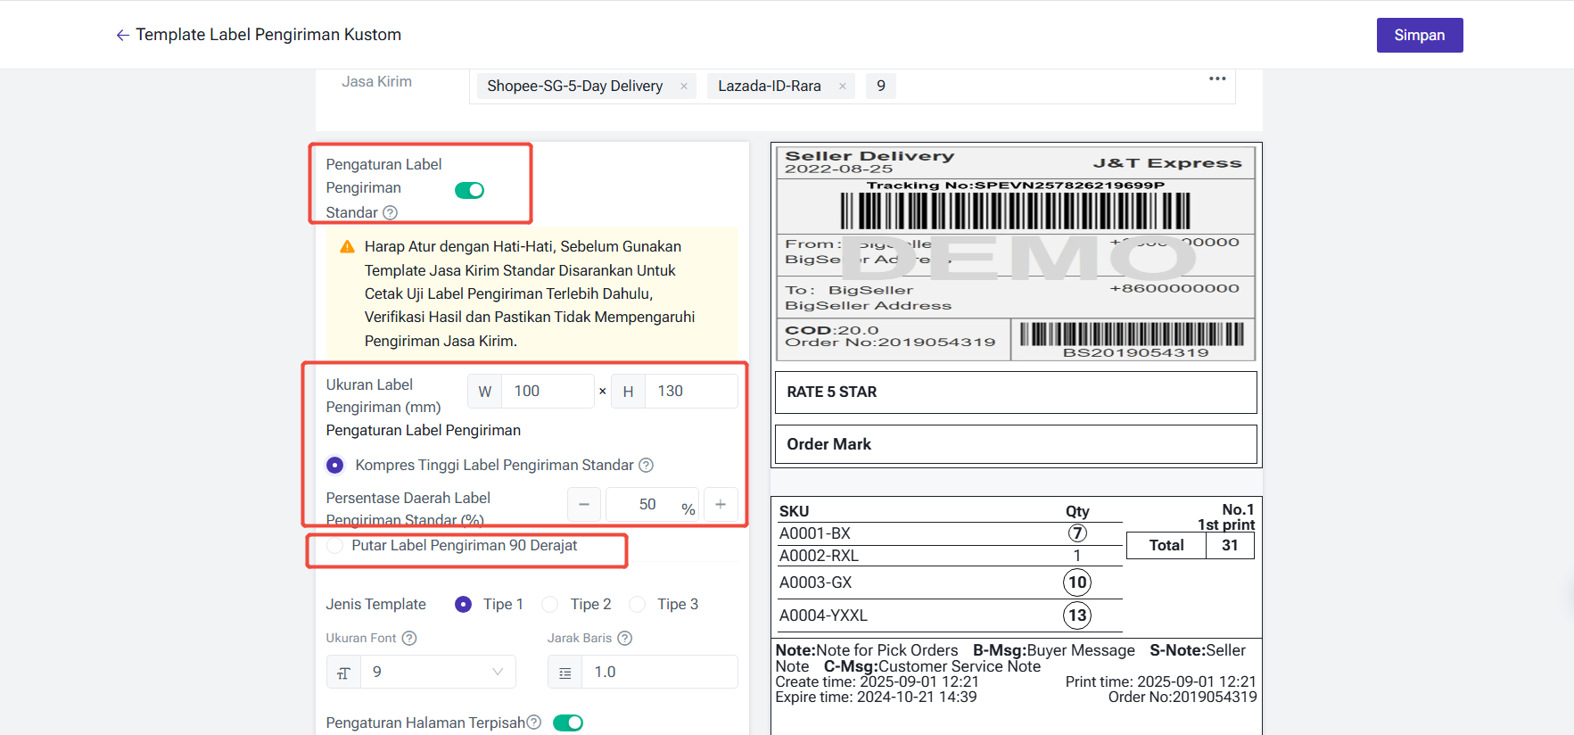Click help icon next to Pengaturan Label Standar

point(390,213)
